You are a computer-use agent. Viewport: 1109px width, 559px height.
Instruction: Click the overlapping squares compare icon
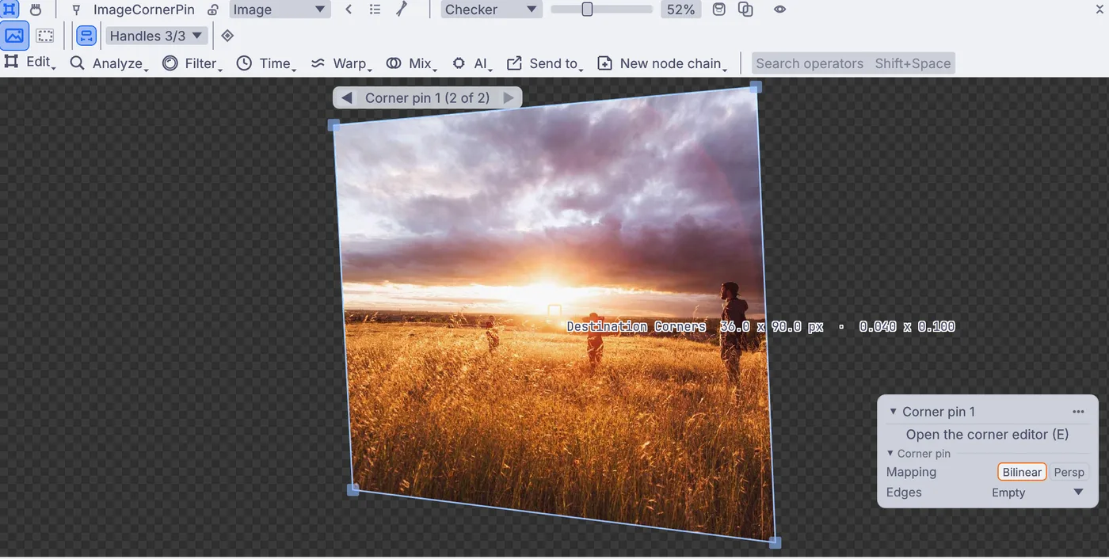(745, 10)
